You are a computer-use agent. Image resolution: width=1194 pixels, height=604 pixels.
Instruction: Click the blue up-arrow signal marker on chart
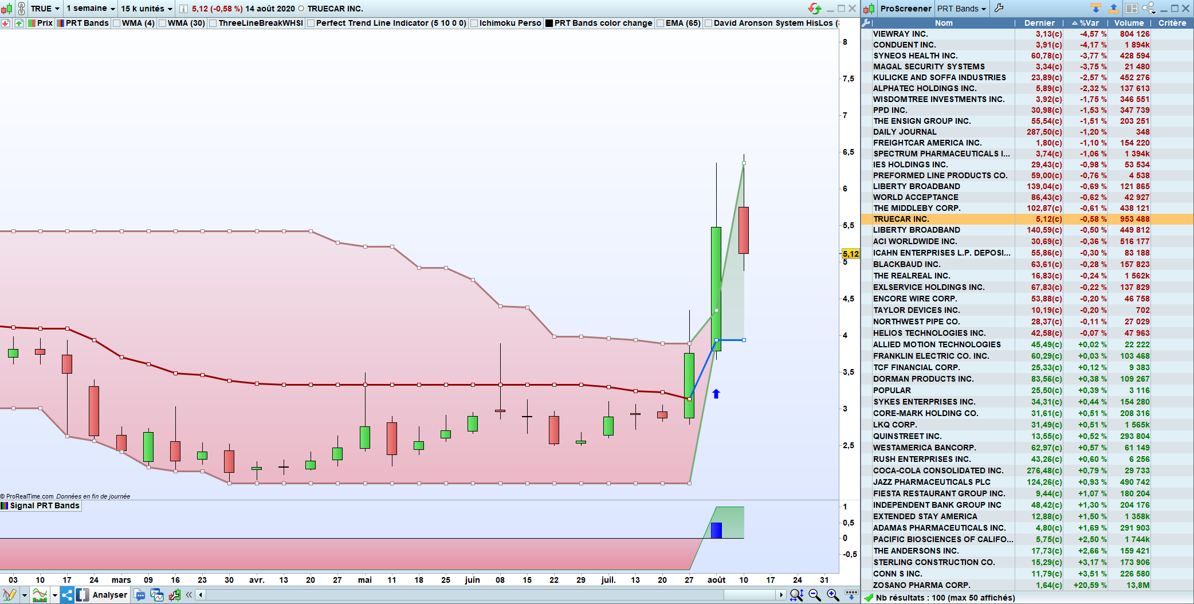(716, 394)
